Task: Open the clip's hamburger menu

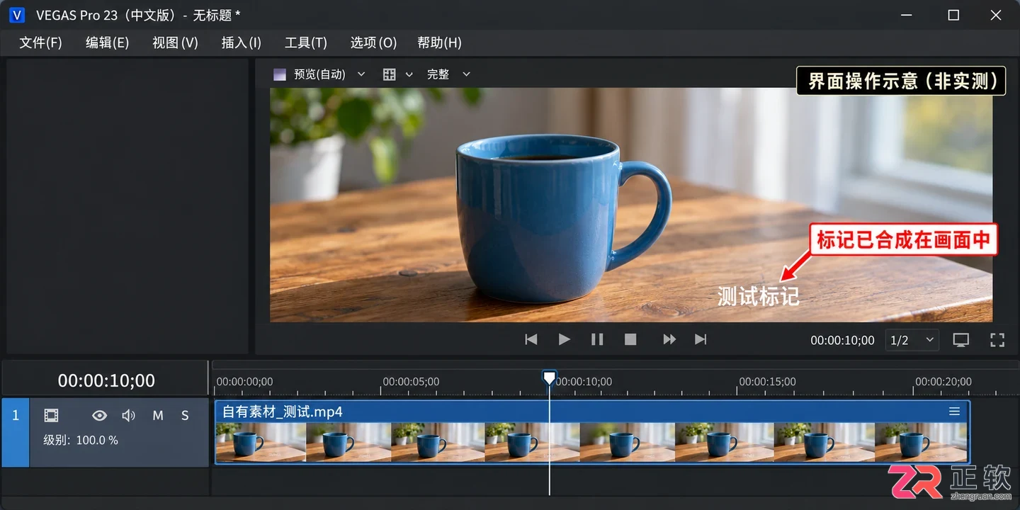Action: (x=954, y=412)
